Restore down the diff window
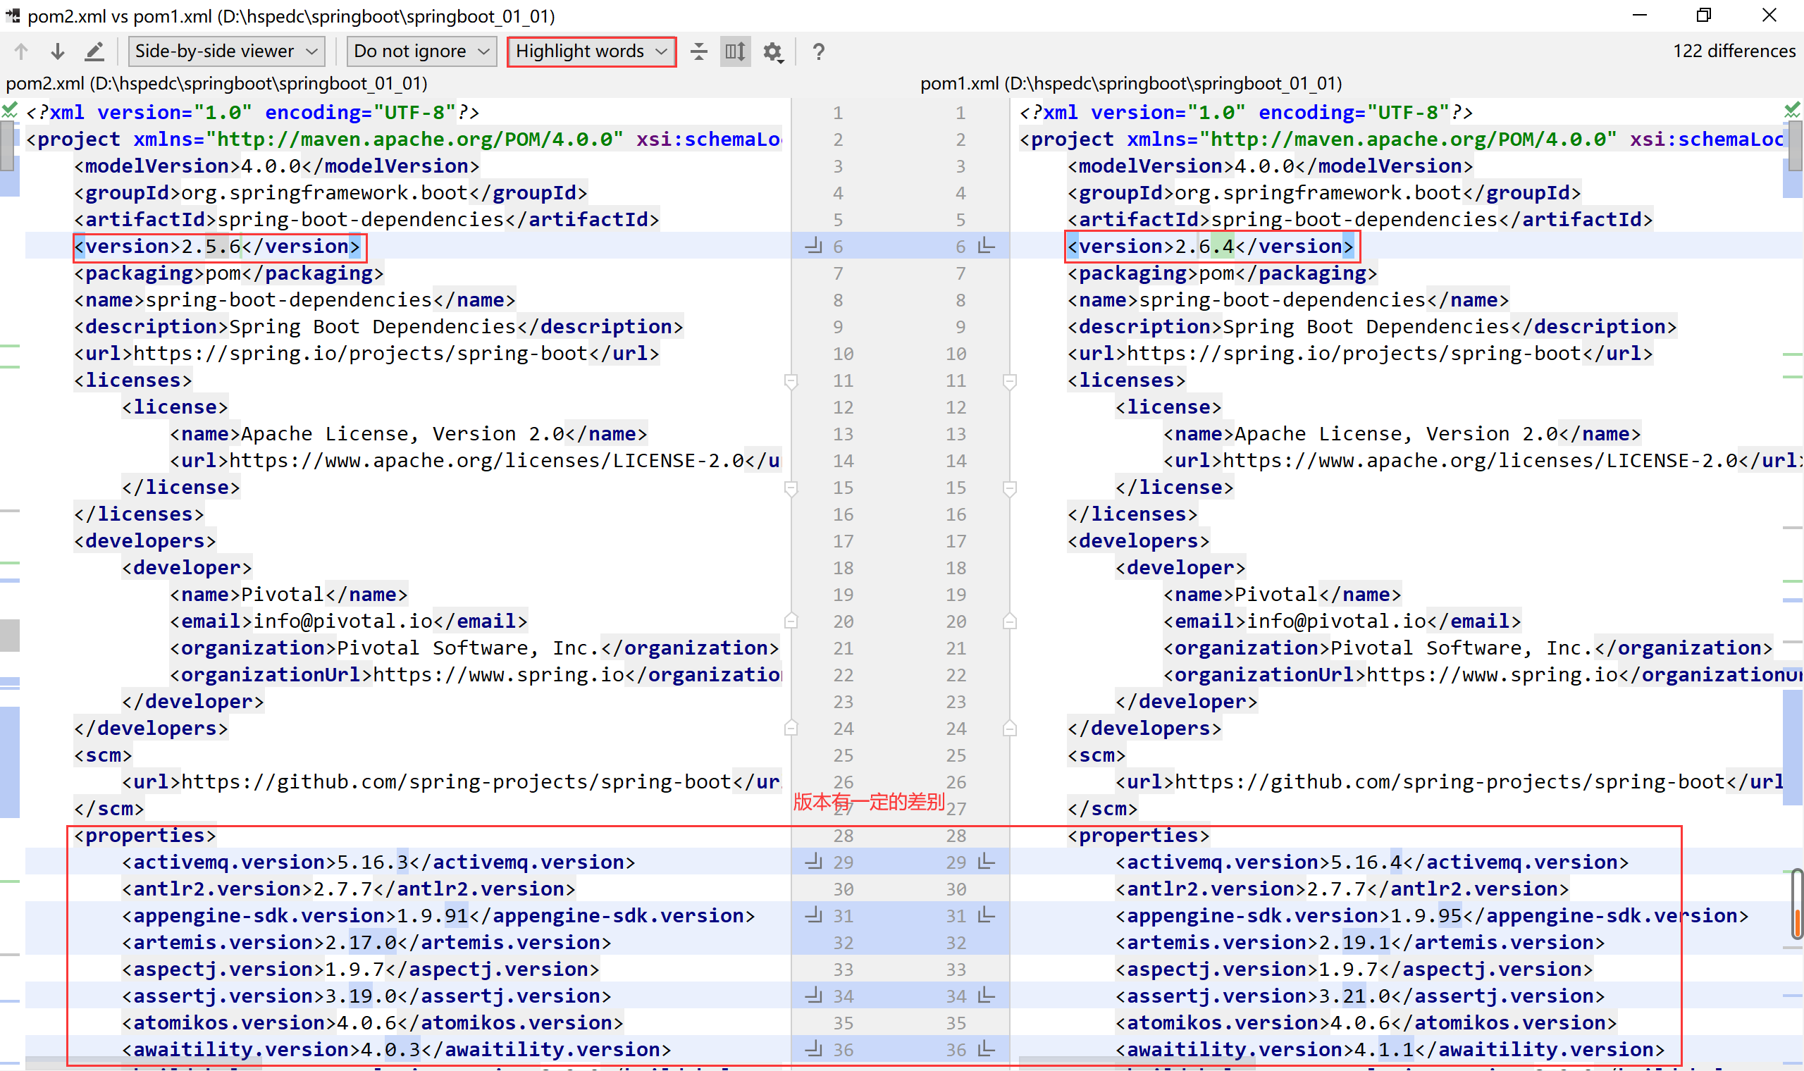This screenshot has height=1071, width=1804. point(1704,16)
